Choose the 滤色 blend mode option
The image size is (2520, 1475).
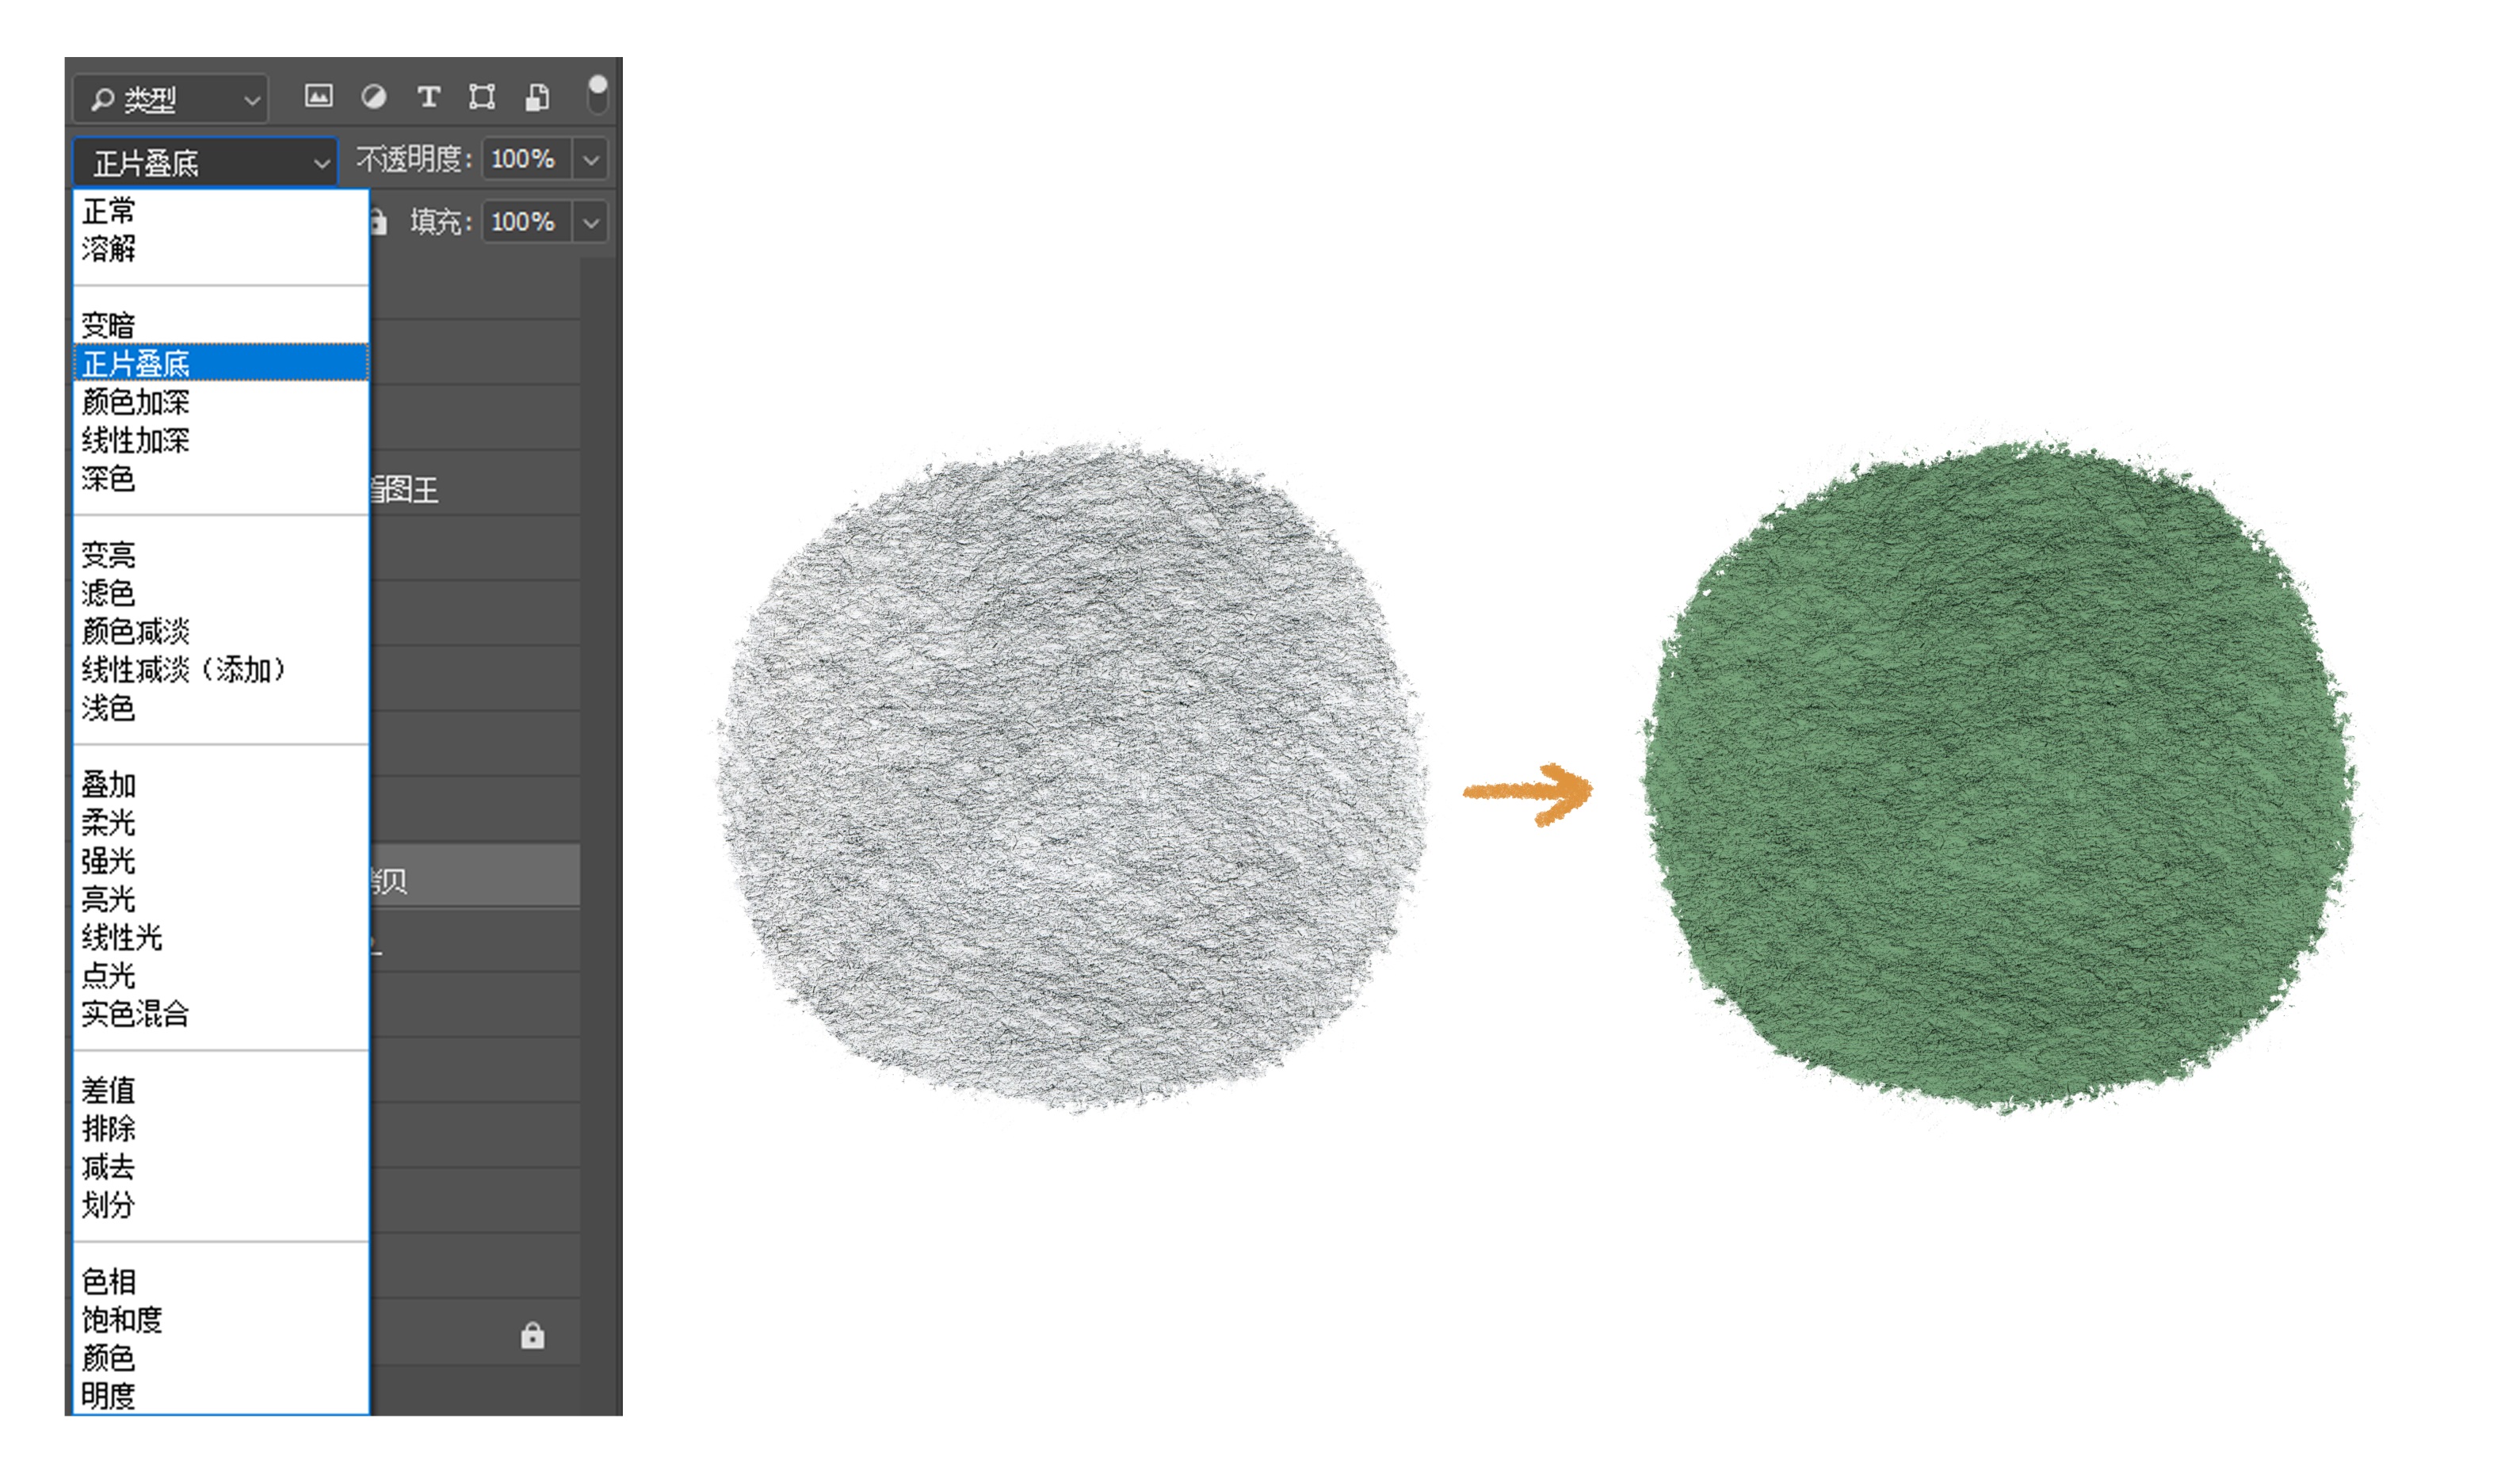[108, 593]
